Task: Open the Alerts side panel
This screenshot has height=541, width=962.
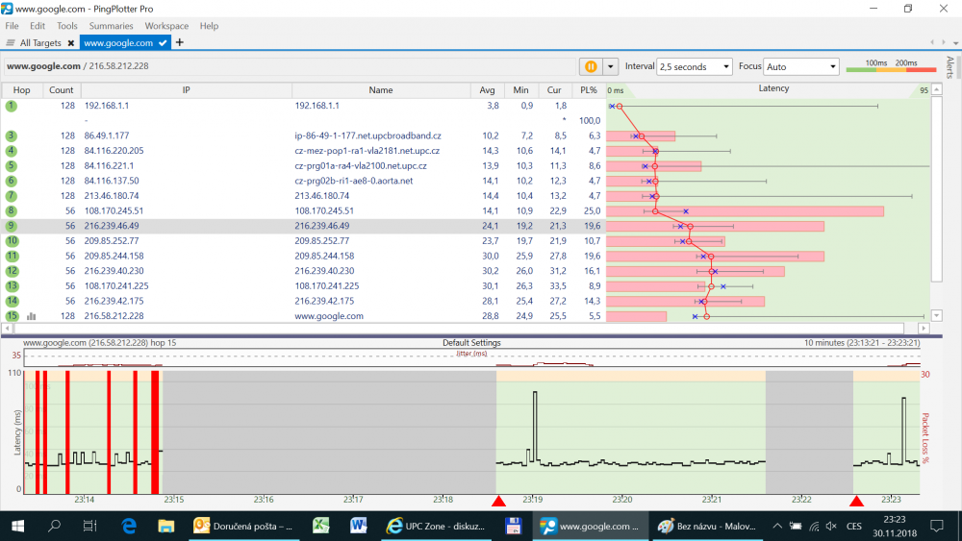Action: [949, 67]
